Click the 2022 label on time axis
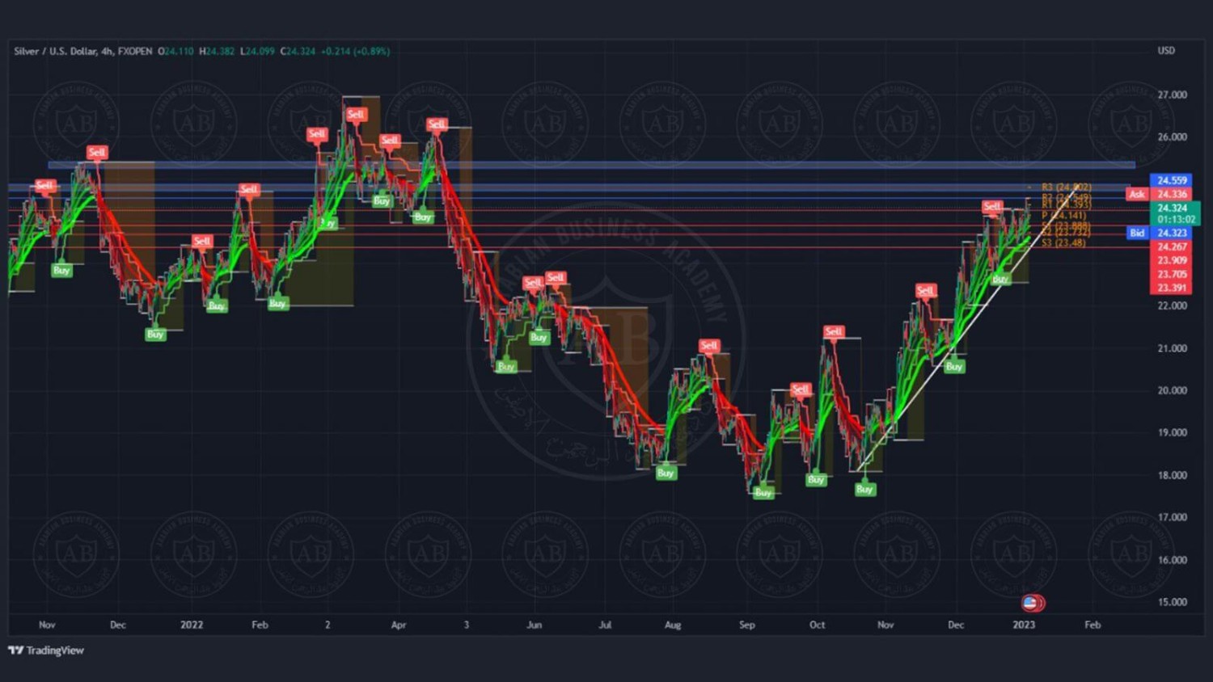Viewport: 1213px width, 682px height. 192,625
